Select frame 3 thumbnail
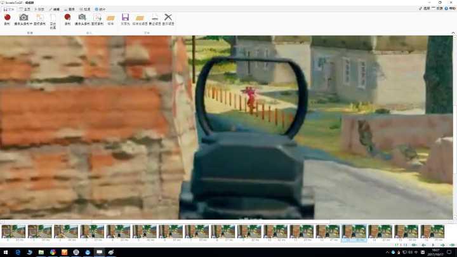 pyautogui.click(x=92, y=233)
